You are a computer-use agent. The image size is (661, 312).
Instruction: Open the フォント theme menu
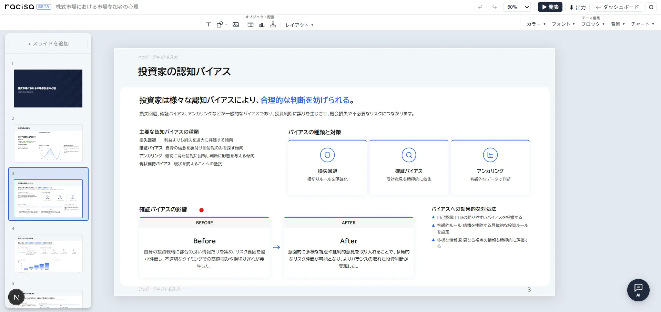coord(563,24)
